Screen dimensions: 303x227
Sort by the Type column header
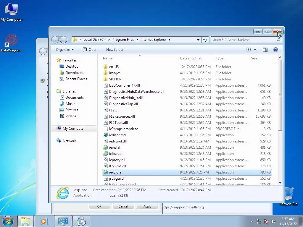click(231, 58)
